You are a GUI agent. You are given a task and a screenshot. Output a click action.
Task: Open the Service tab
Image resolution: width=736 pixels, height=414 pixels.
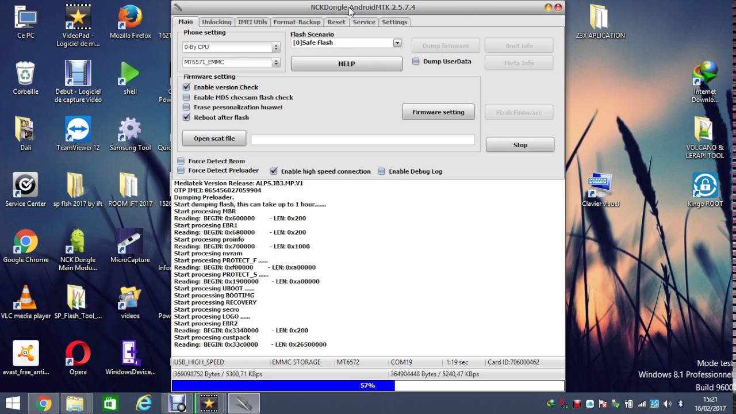point(364,22)
